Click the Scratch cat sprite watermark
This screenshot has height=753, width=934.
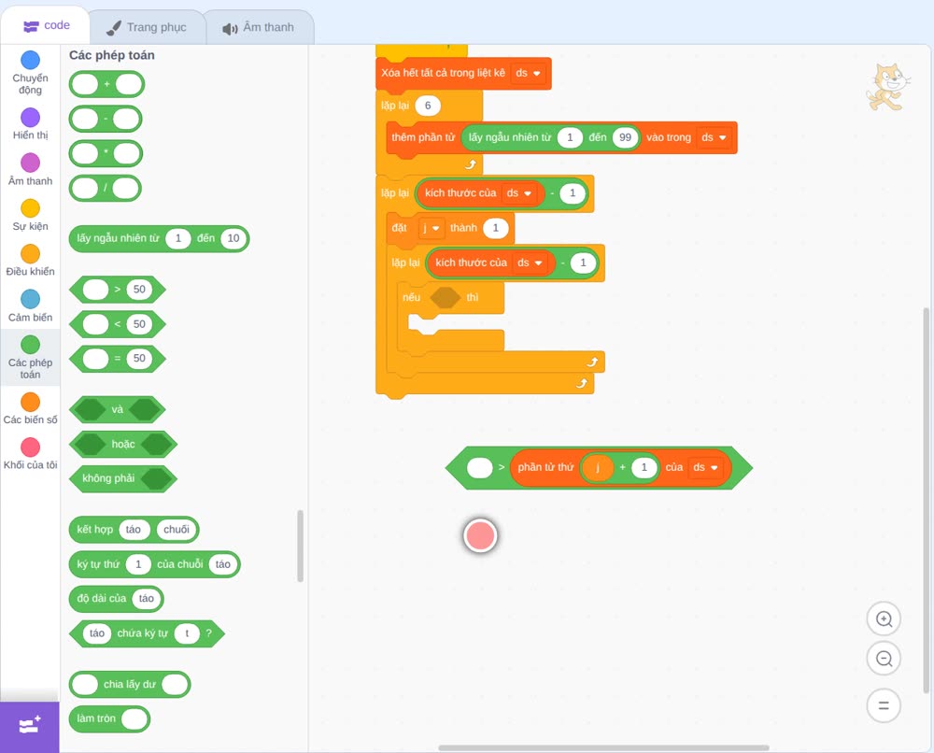(x=887, y=87)
